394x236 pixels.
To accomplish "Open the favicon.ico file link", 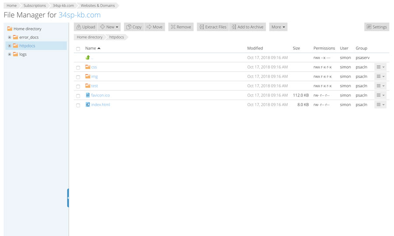I will click(101, 95).
